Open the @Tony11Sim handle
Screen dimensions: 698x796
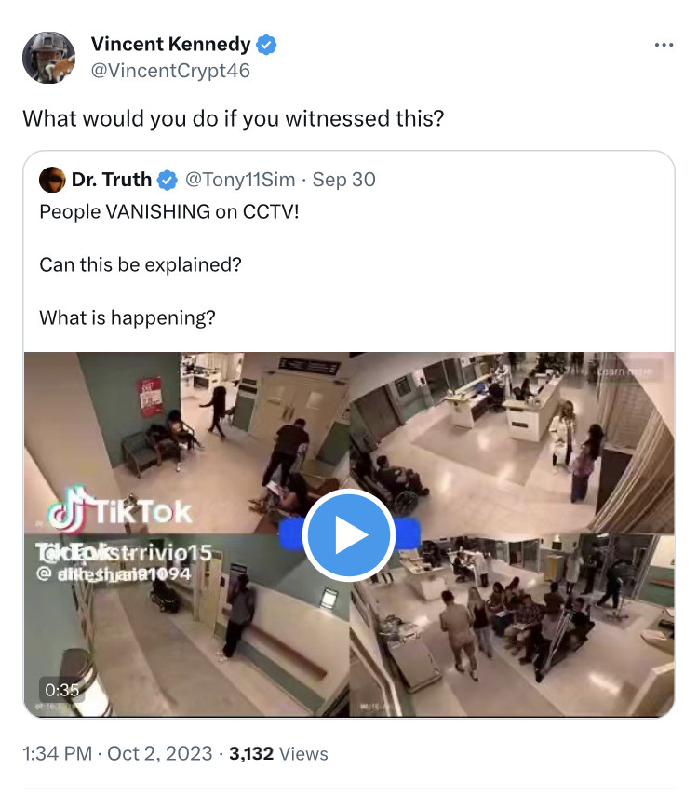(x=239, y=180)
